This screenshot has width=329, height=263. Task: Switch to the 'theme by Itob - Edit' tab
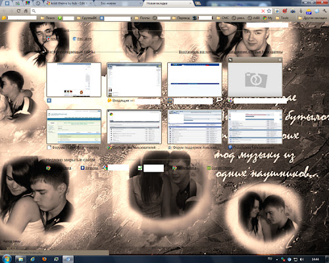(69, 3)
